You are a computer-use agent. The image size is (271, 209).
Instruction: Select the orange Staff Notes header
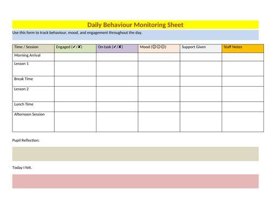click(x=243, y=49)
